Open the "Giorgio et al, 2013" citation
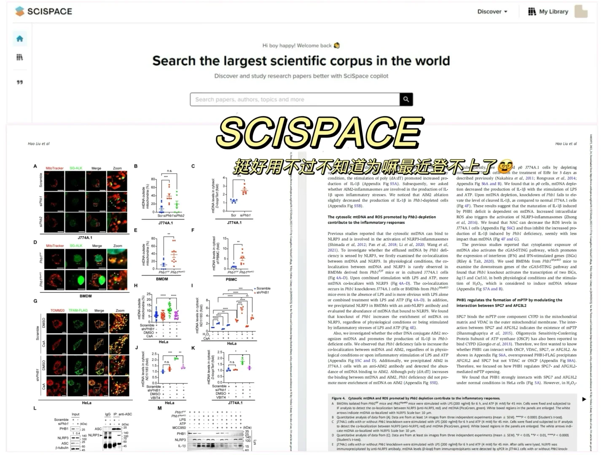The image size is (607, 455). [x=494, y=344]
